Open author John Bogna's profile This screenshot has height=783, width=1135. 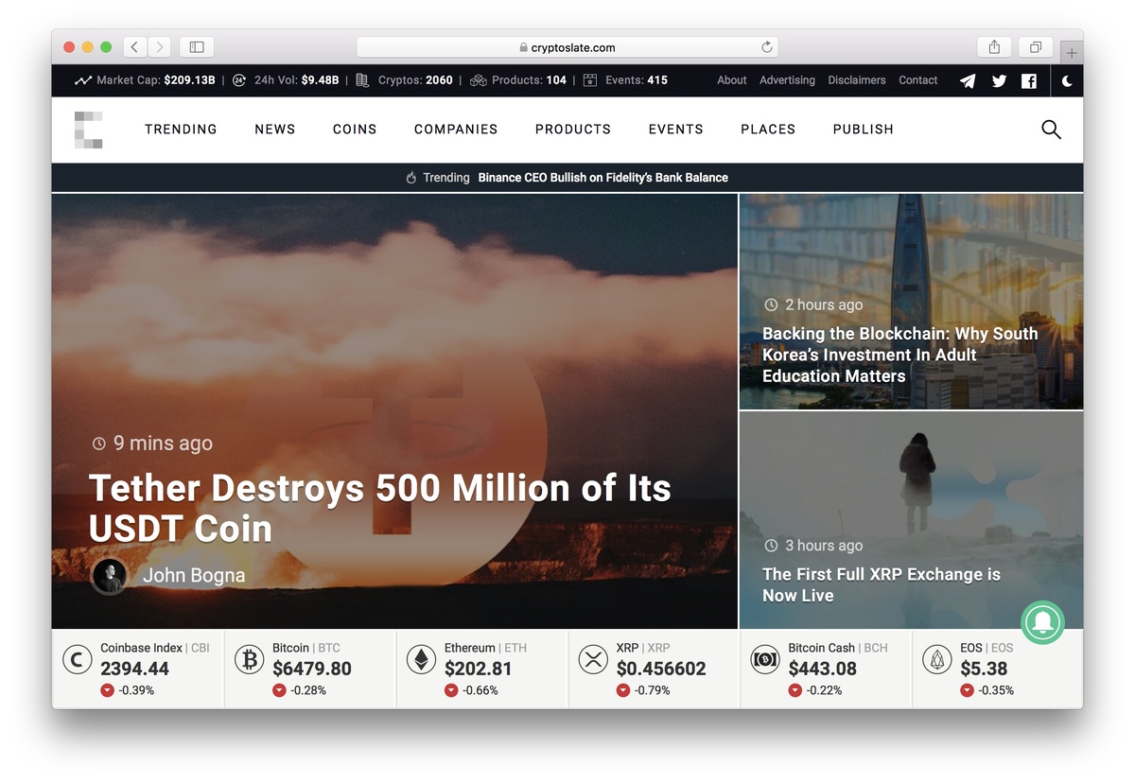tap(194, 576)
